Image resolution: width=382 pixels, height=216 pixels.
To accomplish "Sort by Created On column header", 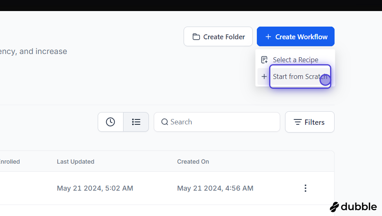I will point(193,162).
